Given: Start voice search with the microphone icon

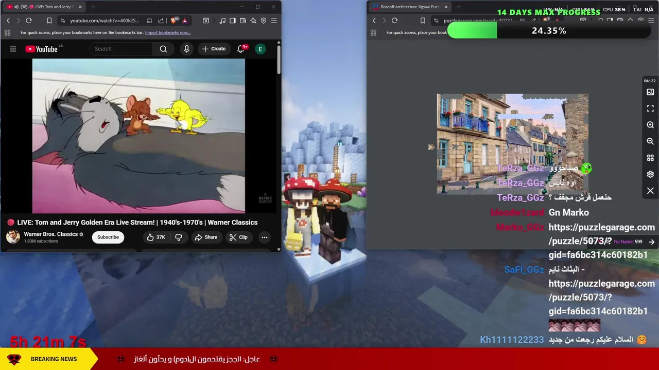Looking at the screenshot, I should (186, 49).
